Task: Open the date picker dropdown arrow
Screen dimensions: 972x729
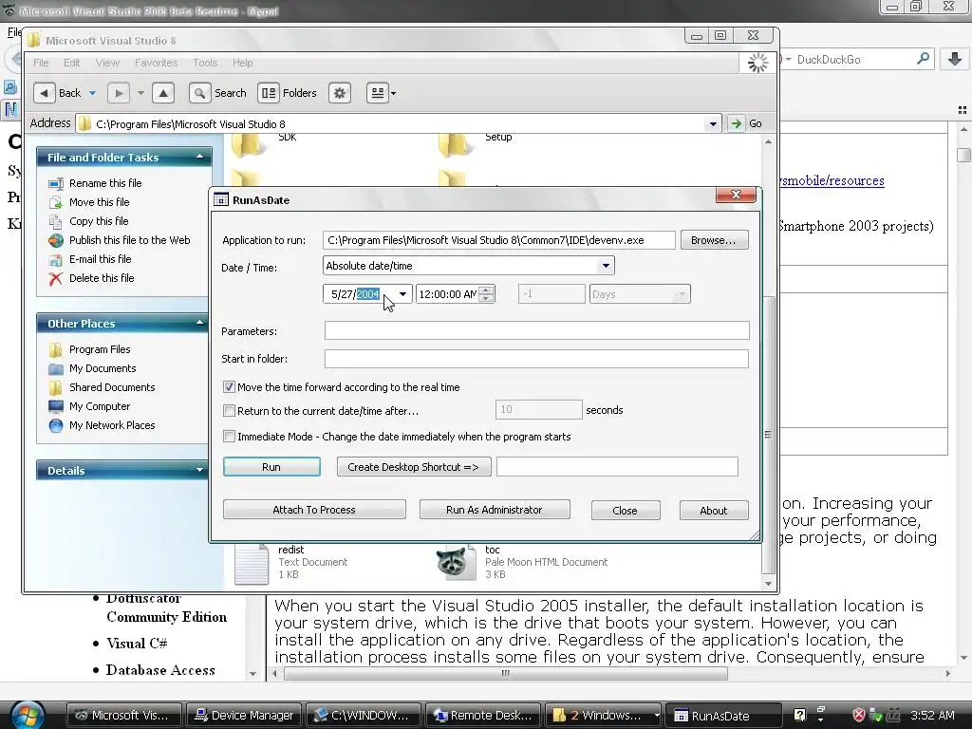Action: click(402, 294)
